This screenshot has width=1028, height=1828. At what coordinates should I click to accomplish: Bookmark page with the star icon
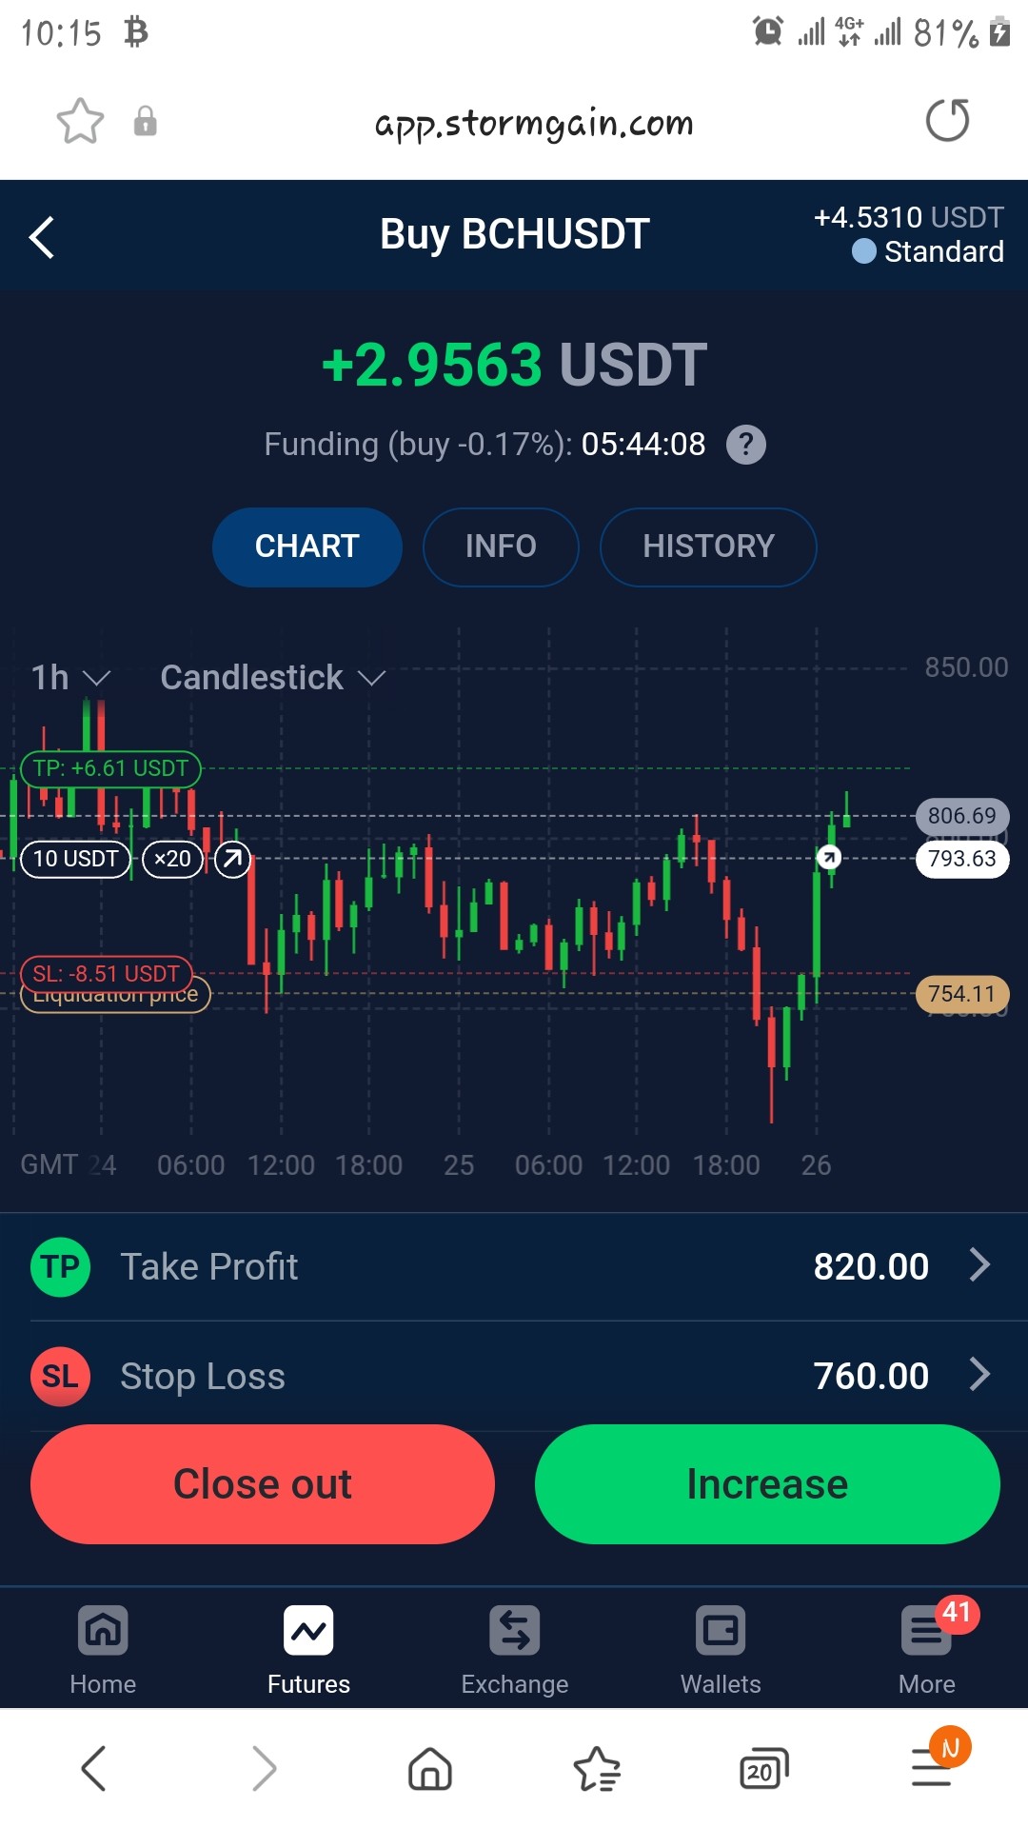point(80,121)
